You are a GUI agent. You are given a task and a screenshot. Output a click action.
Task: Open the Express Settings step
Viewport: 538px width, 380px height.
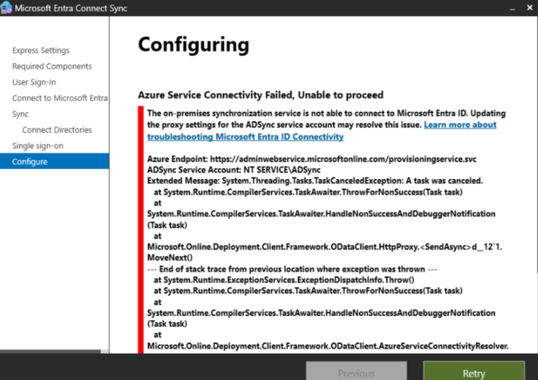coord(41,50)
